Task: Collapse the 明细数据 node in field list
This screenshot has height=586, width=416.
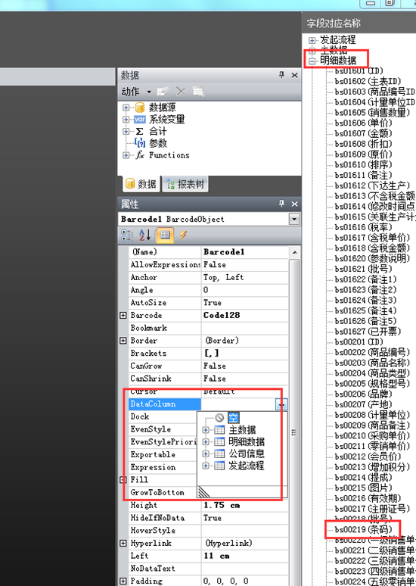Action: (x=312, y=61)
